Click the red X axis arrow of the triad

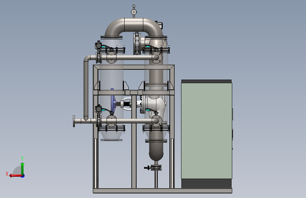(16, 176)
